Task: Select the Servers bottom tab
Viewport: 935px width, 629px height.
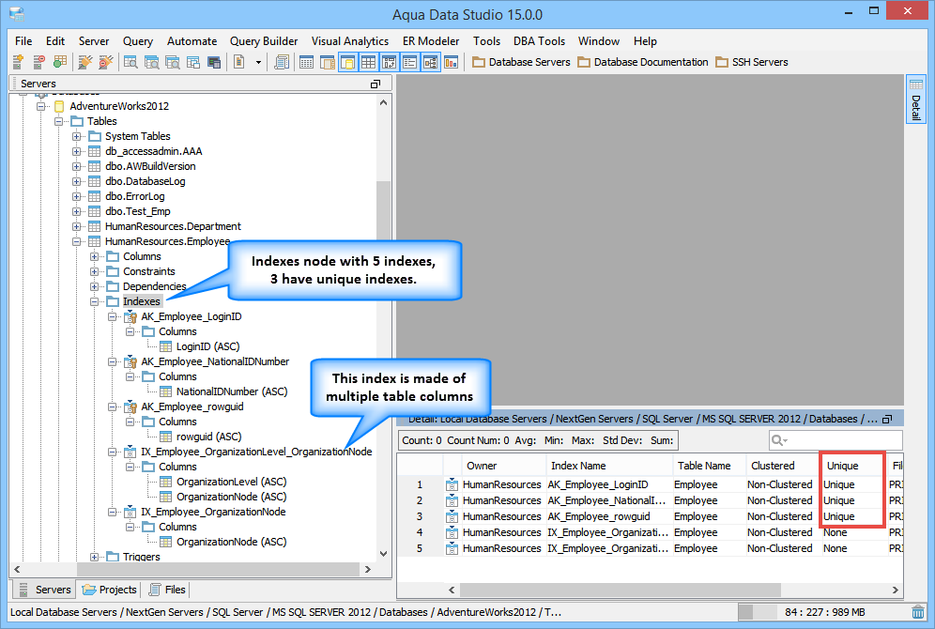Action: [44, 590]
